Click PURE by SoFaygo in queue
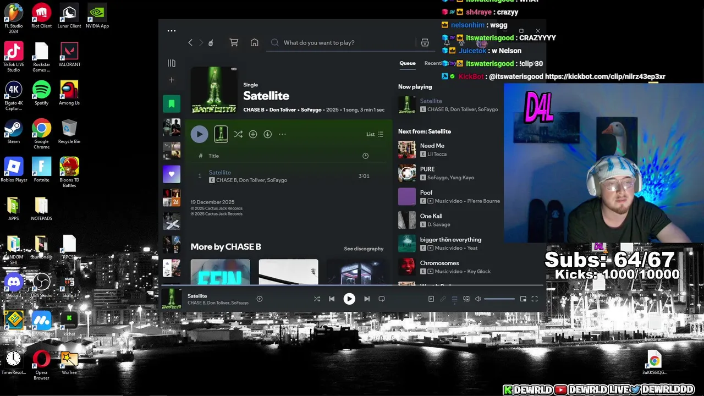The image size is (704, 396). coord(449,173)
